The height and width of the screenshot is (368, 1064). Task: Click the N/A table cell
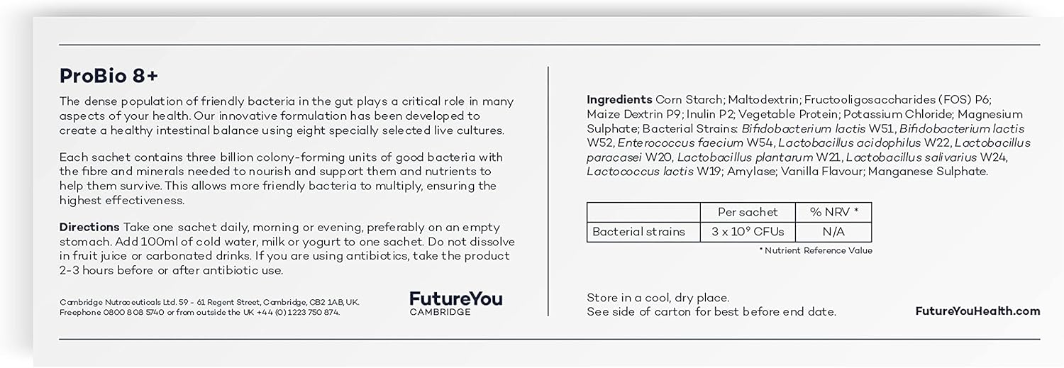click(x=833, y=232)
